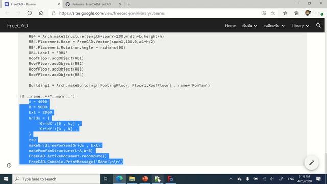Screen dimensions: 327x184
Task: Close the FreeCAD - ป้อมยาม tab
Action: [x=59, y=4]
